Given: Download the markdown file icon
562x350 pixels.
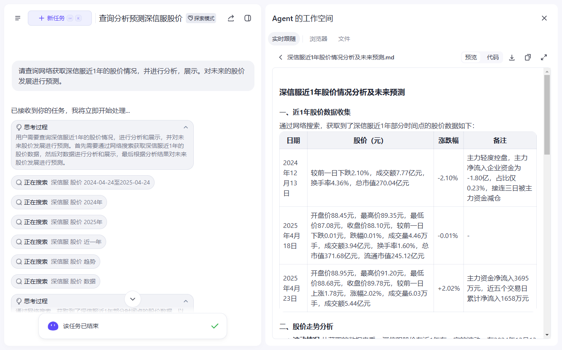Looking at the screenshot, I should [x=512, y=57].
